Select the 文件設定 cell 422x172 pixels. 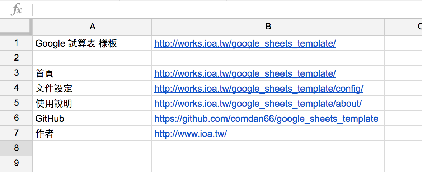[92, 88]
